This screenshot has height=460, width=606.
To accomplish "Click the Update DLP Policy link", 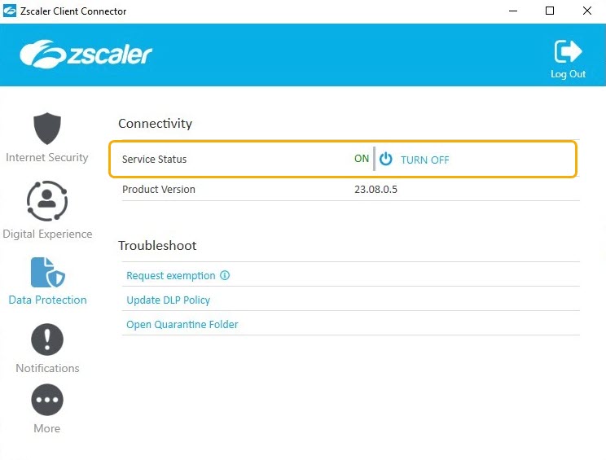I will click(x=168, y=300).
